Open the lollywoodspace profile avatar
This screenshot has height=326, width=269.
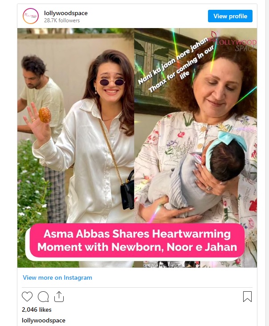pyautogui.click(x=31, y=16)
